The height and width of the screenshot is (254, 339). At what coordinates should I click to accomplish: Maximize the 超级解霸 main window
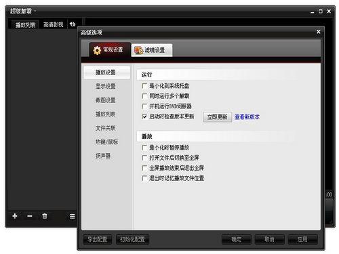pos(321,11)
